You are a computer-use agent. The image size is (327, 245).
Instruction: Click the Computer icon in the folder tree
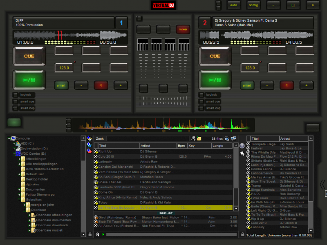tap(13, 138)
